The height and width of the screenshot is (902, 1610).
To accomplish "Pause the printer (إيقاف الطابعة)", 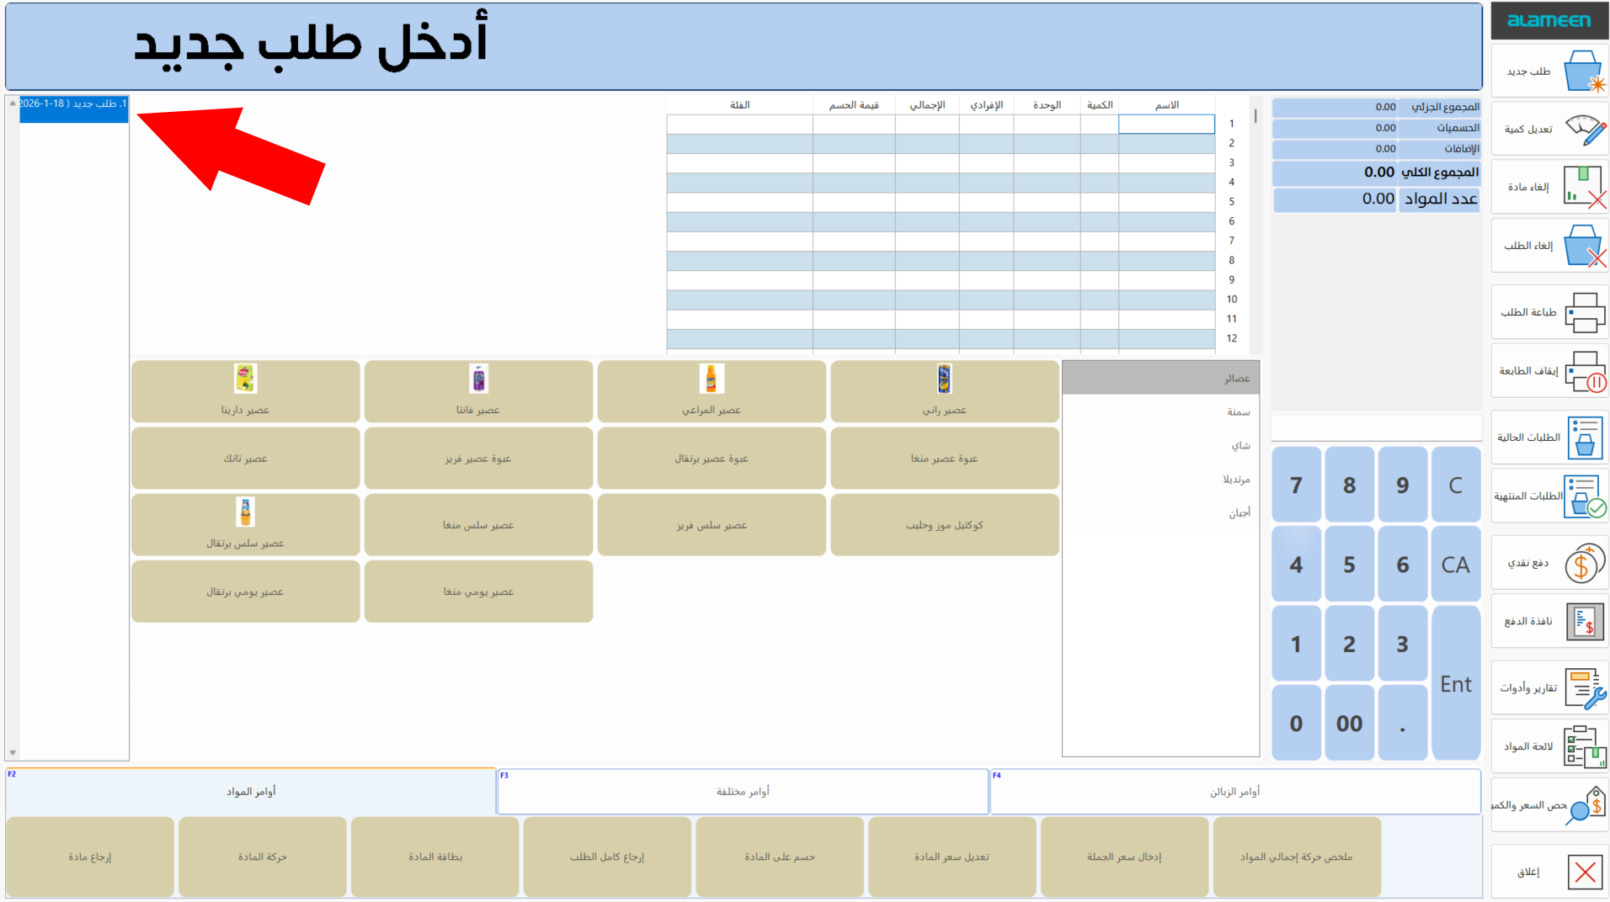I will [1549, 370].
